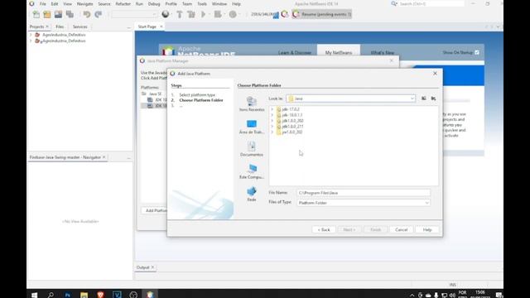The image size is (530, 298).
Task: Click the Clean and Build icon
Action: (x=191, y=14)
